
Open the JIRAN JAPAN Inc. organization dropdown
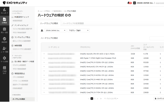click(x=55, y=31)
